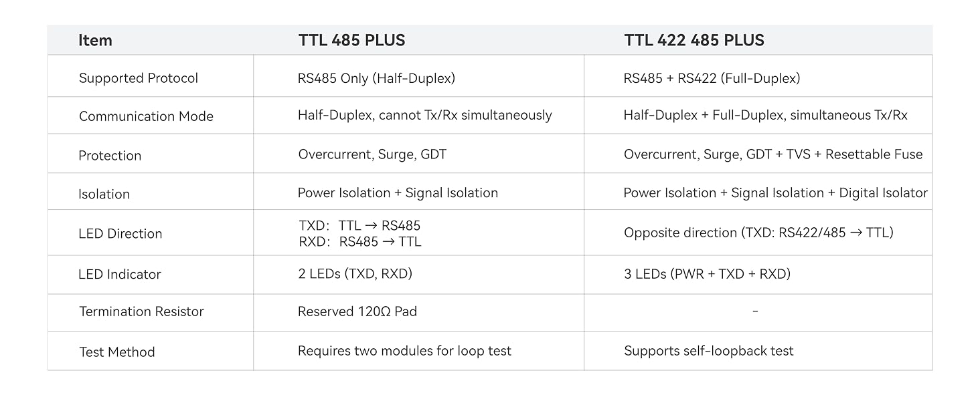Select the TTL 422 485 PLUS header
The image size is (980, 401).
[x=694, y=40]
